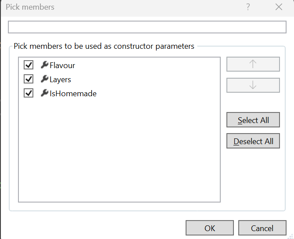Toggle the IsHomemade checkbox
This screenshot has width=294, height=239.
[29, 93]
